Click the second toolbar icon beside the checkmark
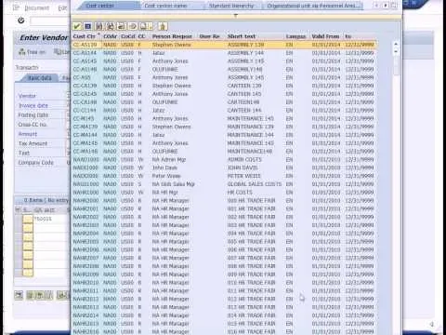 point(88,27)
